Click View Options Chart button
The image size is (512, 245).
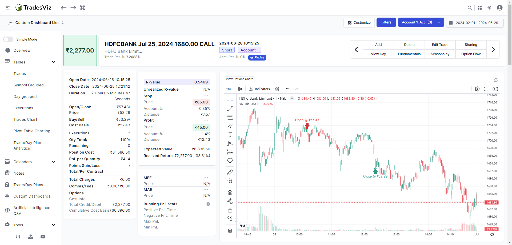[239, 79]
